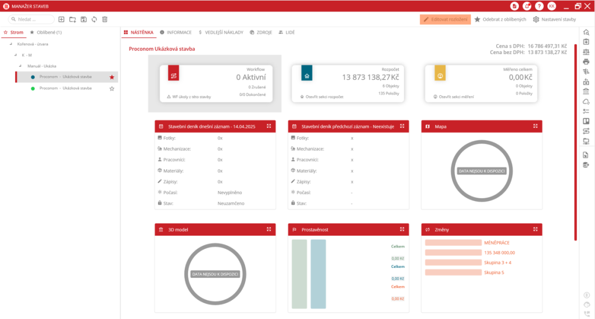The height and width of the screenshot is (319, 595).
Task: Collapse the K - M tree node
Action: 16,55
